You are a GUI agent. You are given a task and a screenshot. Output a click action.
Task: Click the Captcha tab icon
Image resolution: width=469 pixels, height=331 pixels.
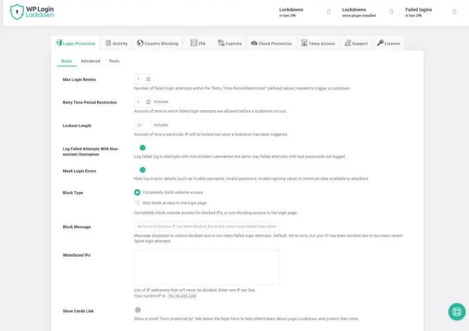pos(221,43)
